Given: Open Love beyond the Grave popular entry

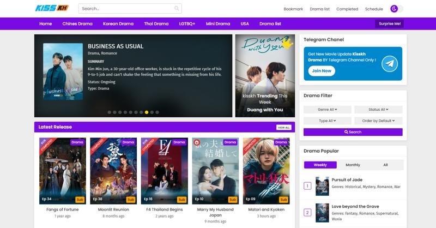Looking at the screenshot, I should (x=355, y=207).
